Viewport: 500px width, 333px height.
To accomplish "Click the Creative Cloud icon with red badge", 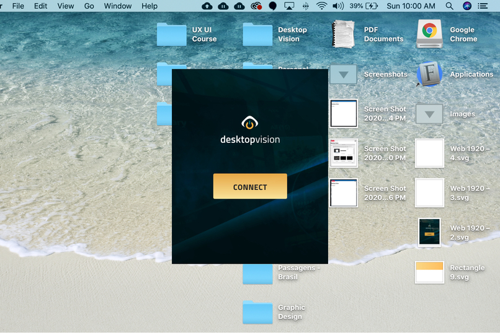I will [256, 6].
